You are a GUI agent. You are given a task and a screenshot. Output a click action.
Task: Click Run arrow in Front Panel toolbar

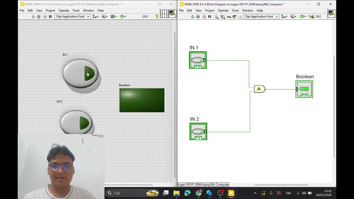coord(33,17)
